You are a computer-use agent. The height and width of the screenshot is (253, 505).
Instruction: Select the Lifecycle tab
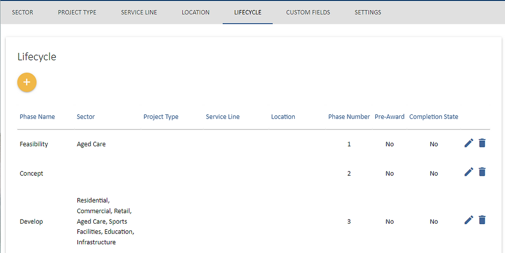(x=248, y=12)
